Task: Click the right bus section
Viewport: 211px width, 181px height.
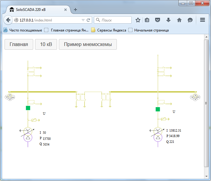Action: click(x=153, y=92)
